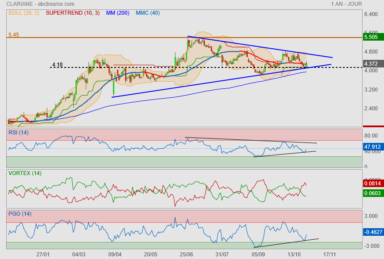Select the MMC (40) legend label
This screenshot has height=259, width=384.
coord(147,13)
